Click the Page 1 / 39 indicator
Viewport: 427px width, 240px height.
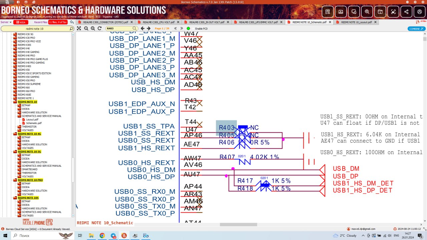[x=162, y=29]
